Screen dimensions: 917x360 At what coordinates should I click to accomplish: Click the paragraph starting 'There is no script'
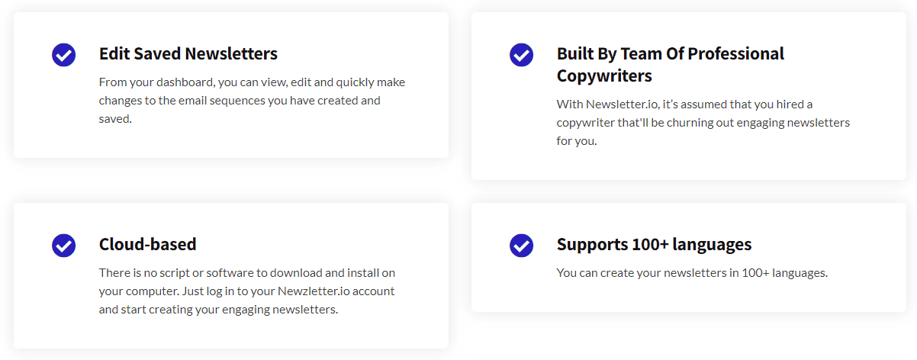click(x=247, y=291)
